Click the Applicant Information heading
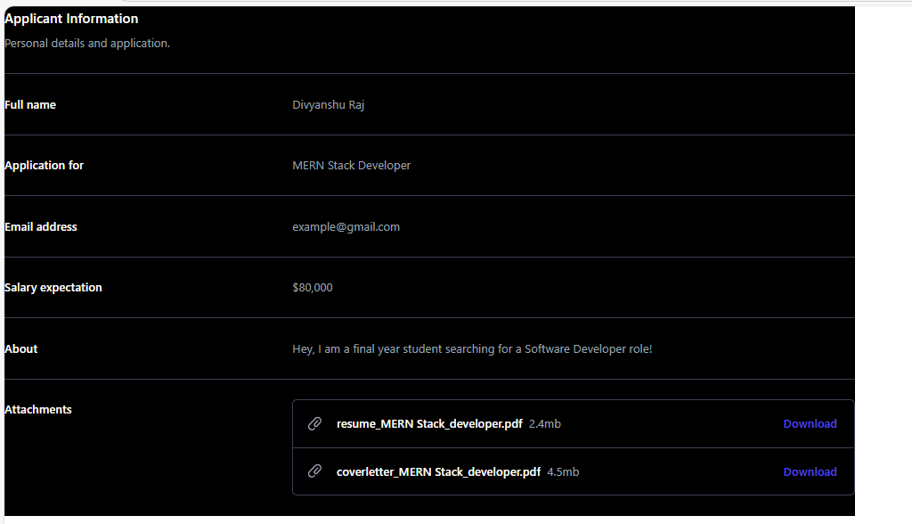Viewport: 912px width, 524px height. [x=71, y=19]
